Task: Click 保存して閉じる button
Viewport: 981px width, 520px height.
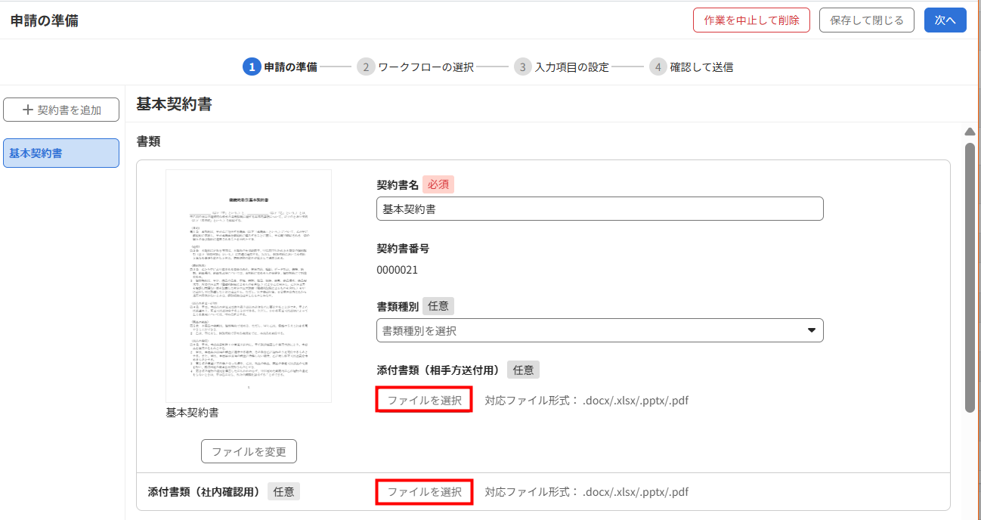Action: pyautogui.click(x=867, y=20)
